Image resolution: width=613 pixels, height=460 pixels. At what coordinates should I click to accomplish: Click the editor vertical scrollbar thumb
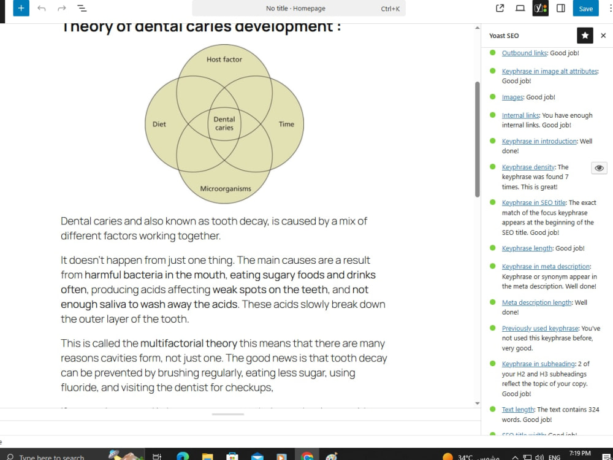[x=478, y=139]
